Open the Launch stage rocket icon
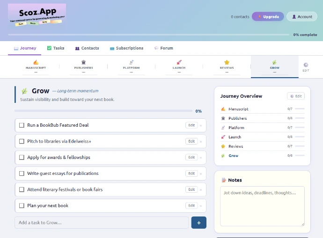The image size is (323, 238). coord(179,62)
